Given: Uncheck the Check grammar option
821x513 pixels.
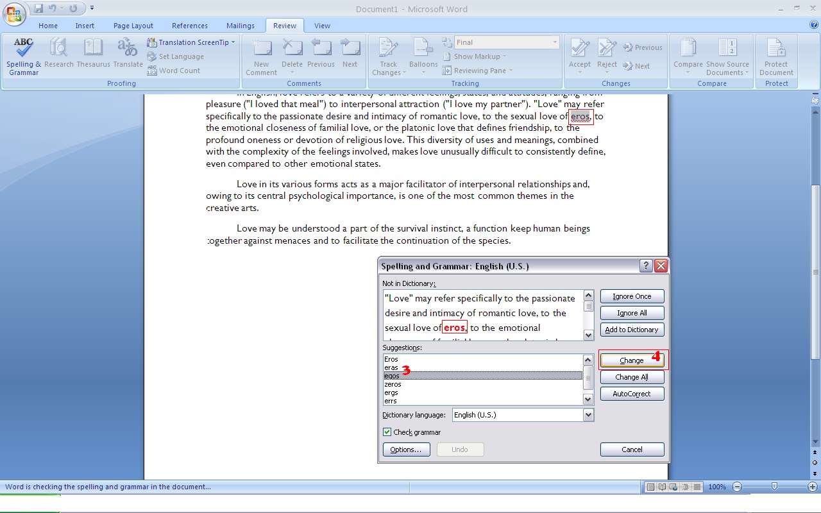Looking at the screenshot, I should coord(387,432).
